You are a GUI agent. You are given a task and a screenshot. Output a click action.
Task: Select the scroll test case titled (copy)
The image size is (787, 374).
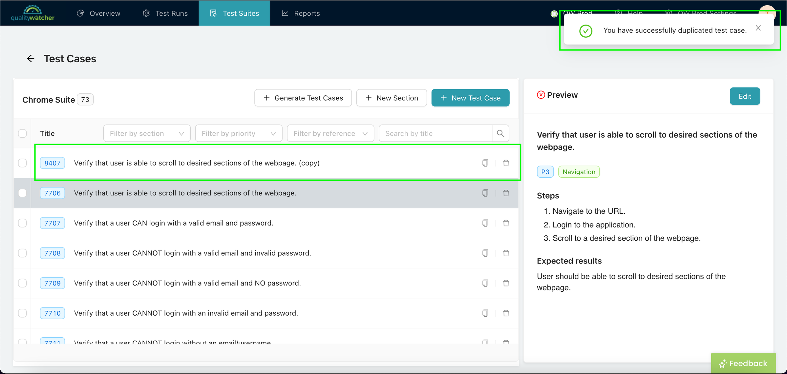(x=197, y=163)
